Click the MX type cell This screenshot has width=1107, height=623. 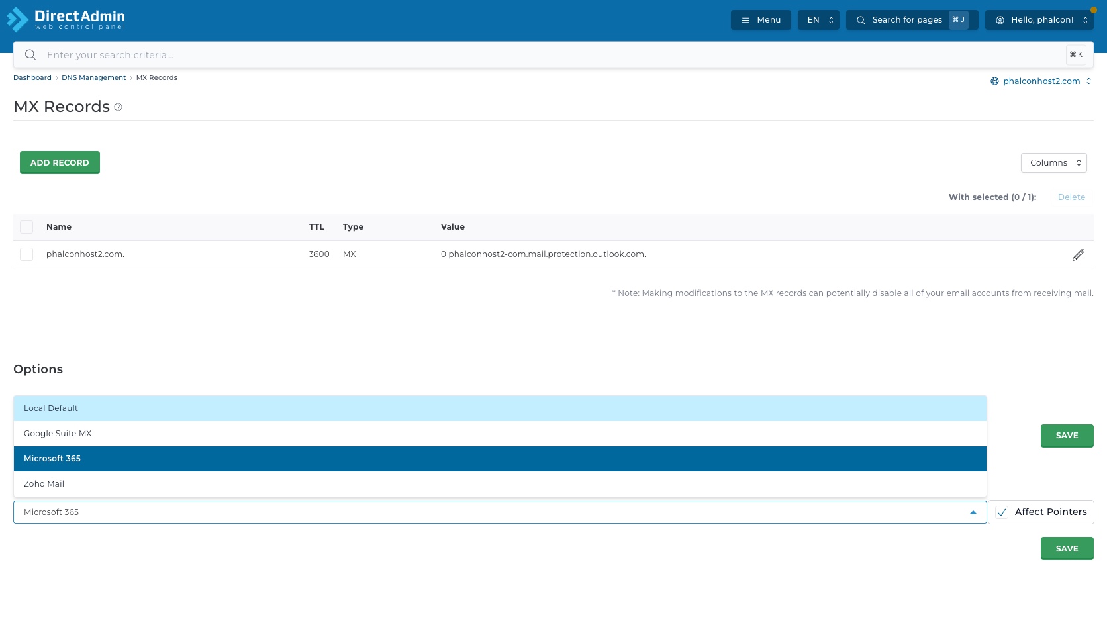[x=350, y=254]
